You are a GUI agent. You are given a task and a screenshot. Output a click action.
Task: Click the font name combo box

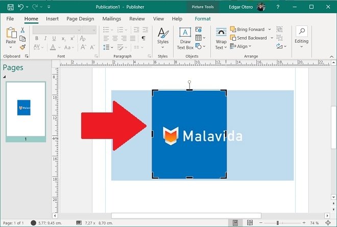pyautogui.click(x=57, y=30)
